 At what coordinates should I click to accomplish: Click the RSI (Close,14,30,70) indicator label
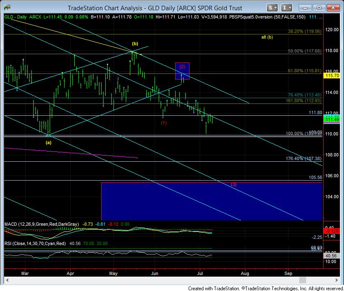click(x=35, y=243)
